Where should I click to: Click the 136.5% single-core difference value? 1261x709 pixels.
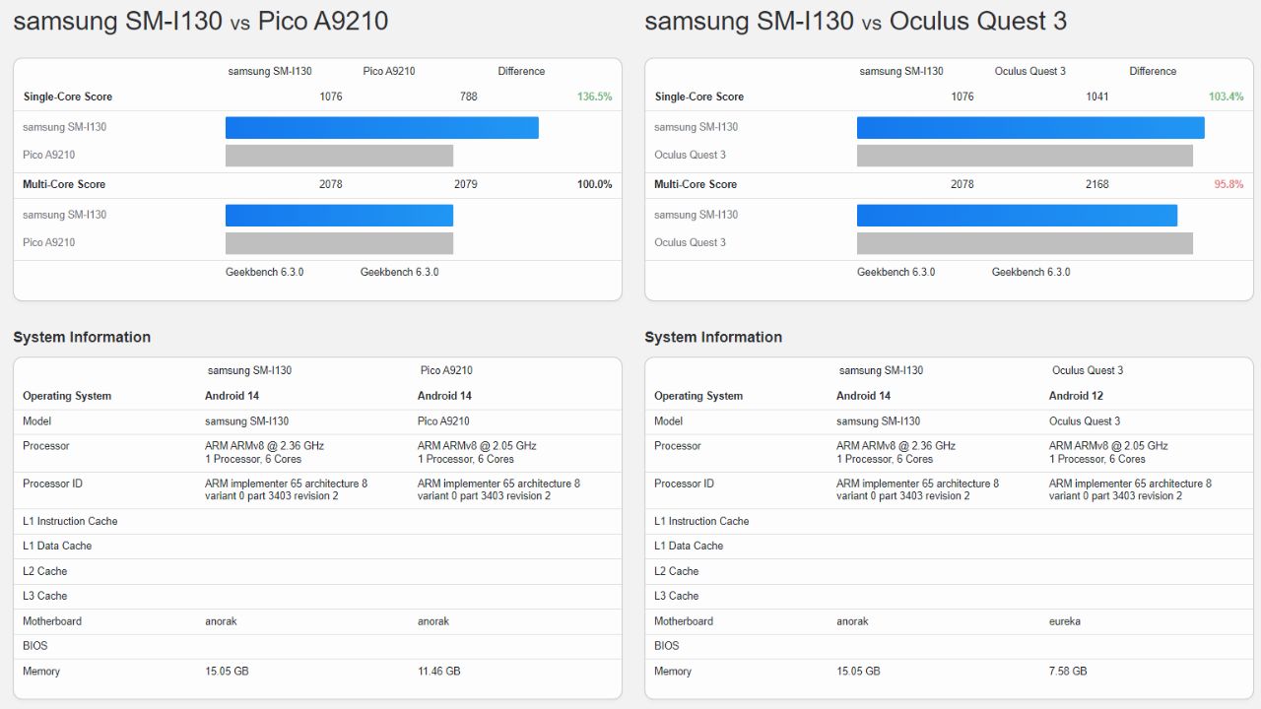coord(594,97)
